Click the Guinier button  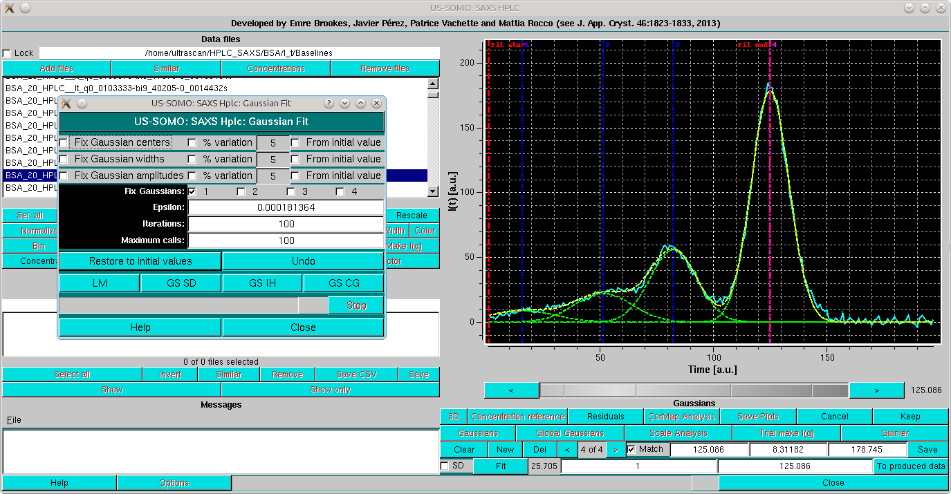(x=895, y=433)
